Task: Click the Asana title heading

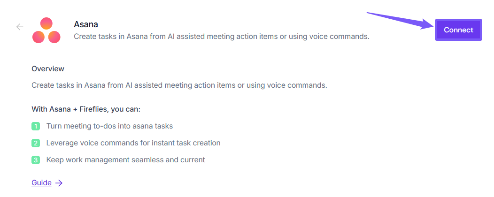Action: (86, 24)
